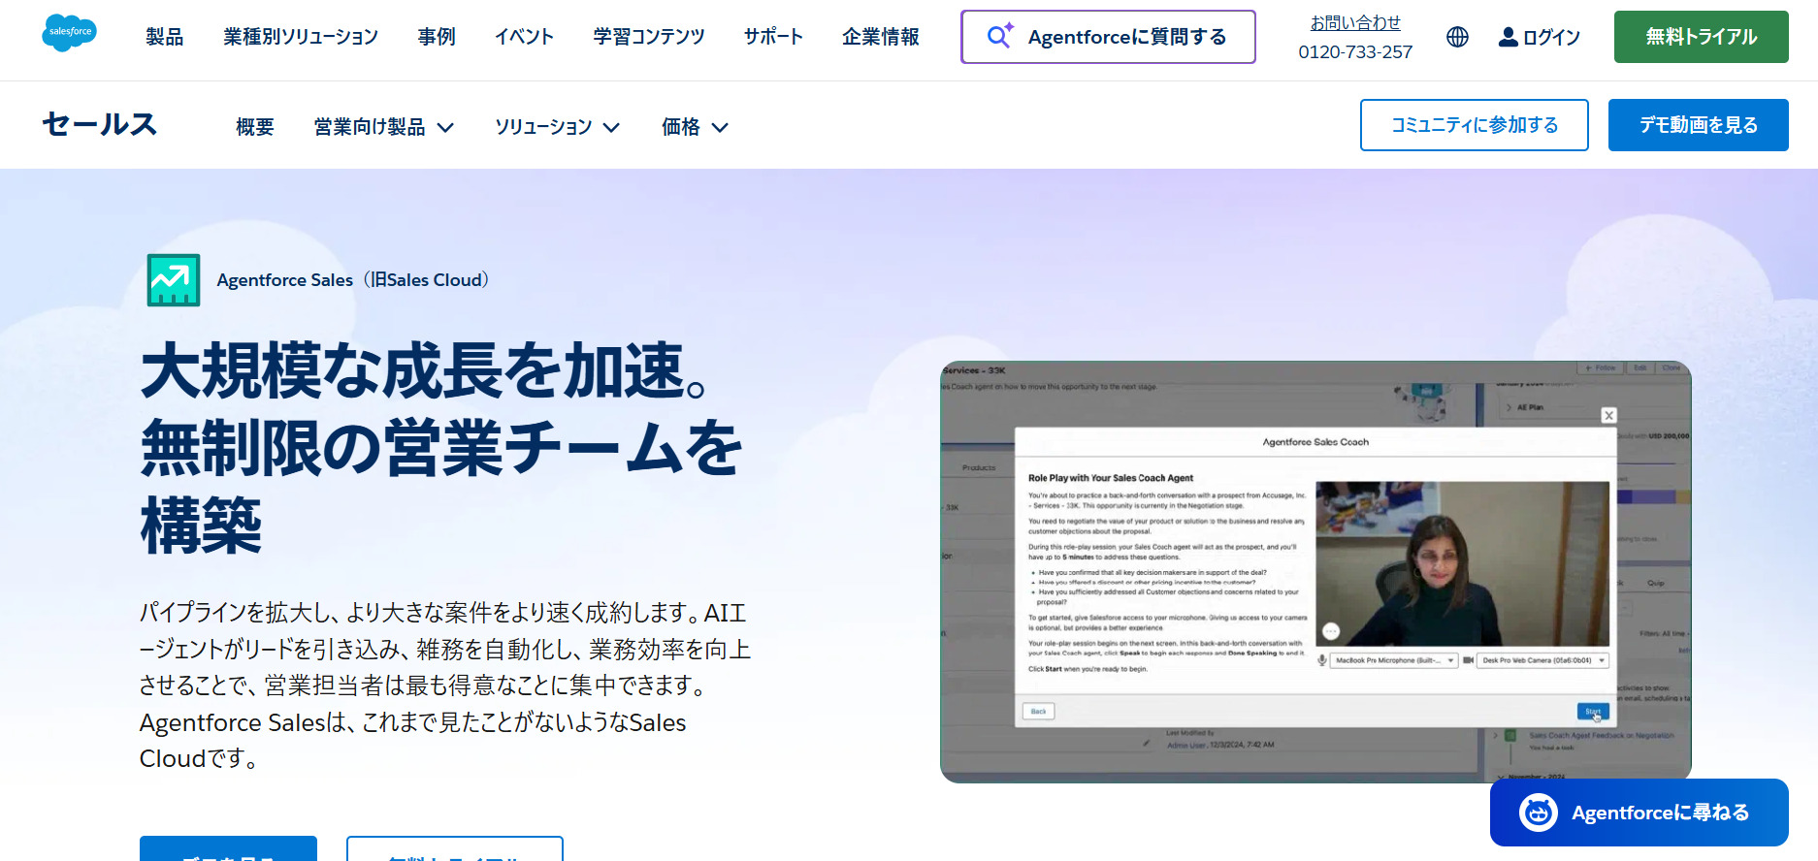This screenshot has width=1818, height=861.
Task: Go to the 概要 tab
Action: click(255, 127)
